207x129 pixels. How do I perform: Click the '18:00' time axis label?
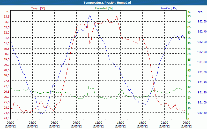(143, 123)
